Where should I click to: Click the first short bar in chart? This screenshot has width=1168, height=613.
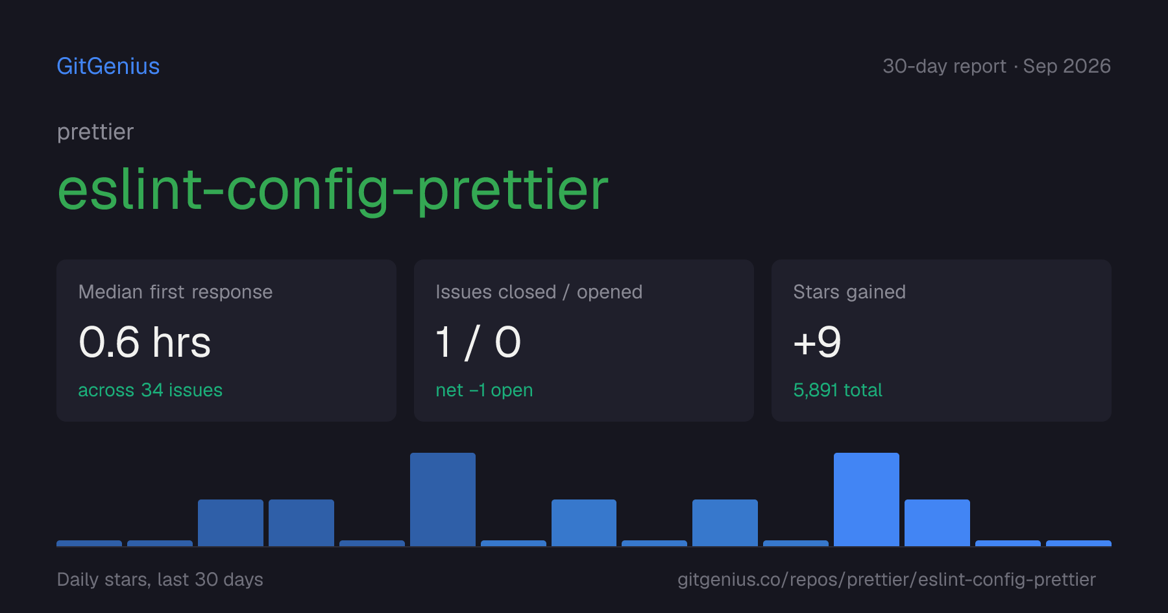tap(89, 543)
